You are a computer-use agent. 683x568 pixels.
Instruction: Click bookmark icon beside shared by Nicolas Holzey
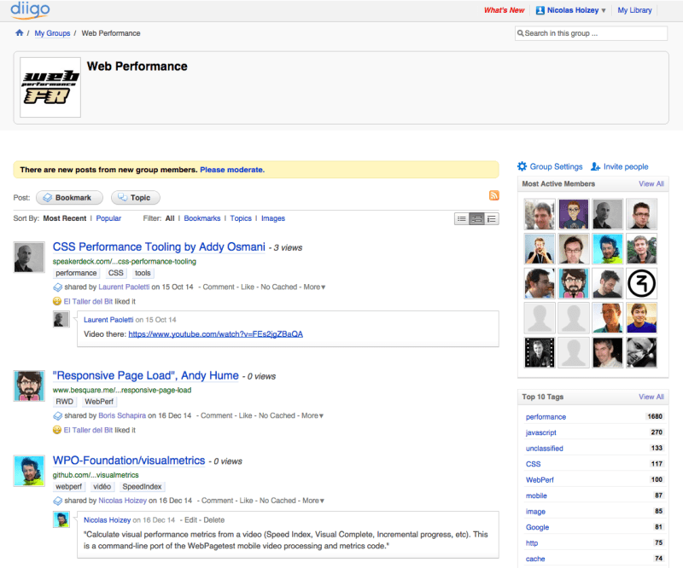tap(57, 501)
